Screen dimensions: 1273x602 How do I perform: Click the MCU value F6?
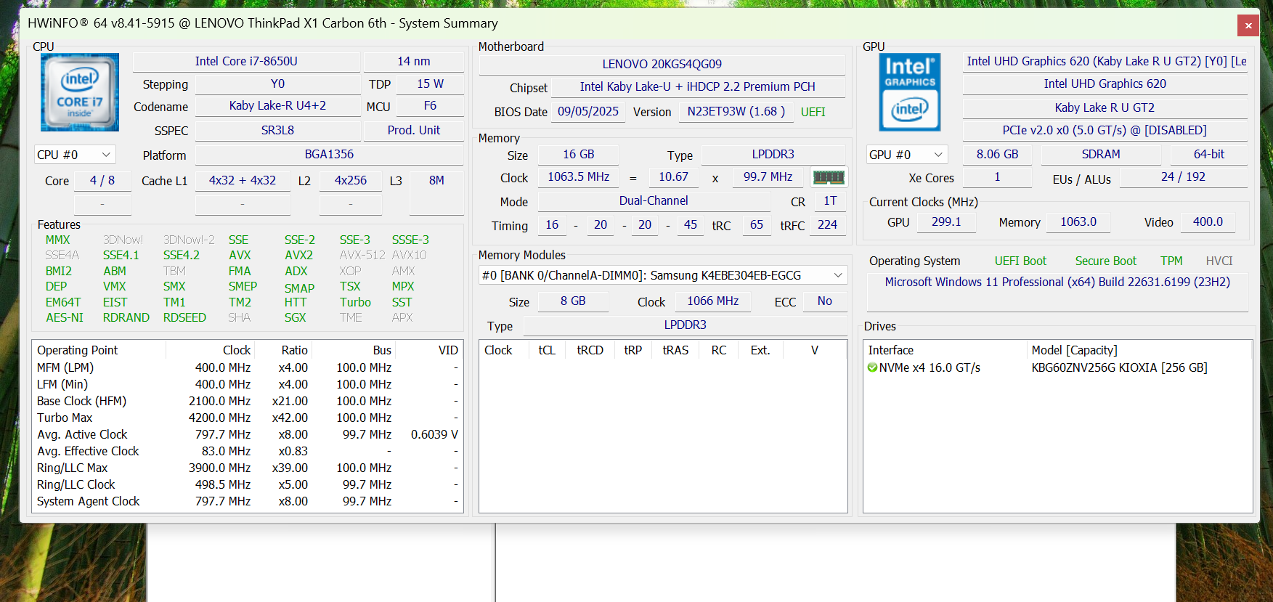point(430,106)
